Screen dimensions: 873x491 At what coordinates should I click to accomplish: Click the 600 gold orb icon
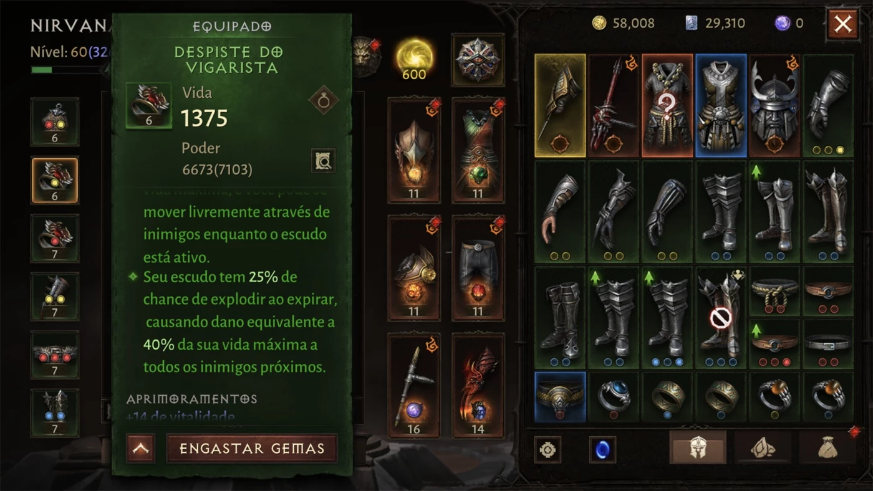click(x=414, y=60)
